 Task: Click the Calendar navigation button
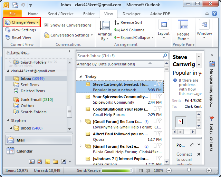click(39, 151)
